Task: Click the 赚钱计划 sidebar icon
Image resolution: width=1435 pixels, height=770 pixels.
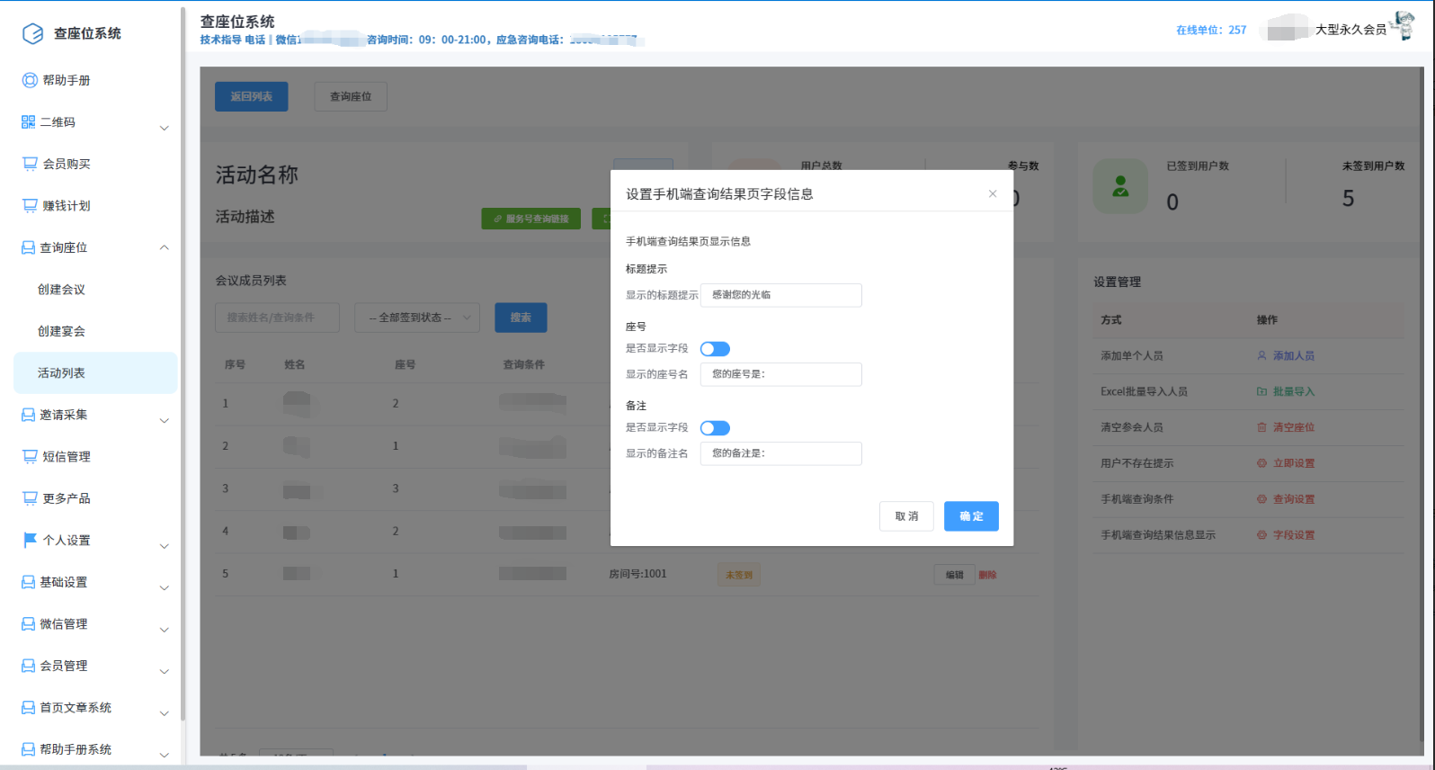Action: pos(30,205)
